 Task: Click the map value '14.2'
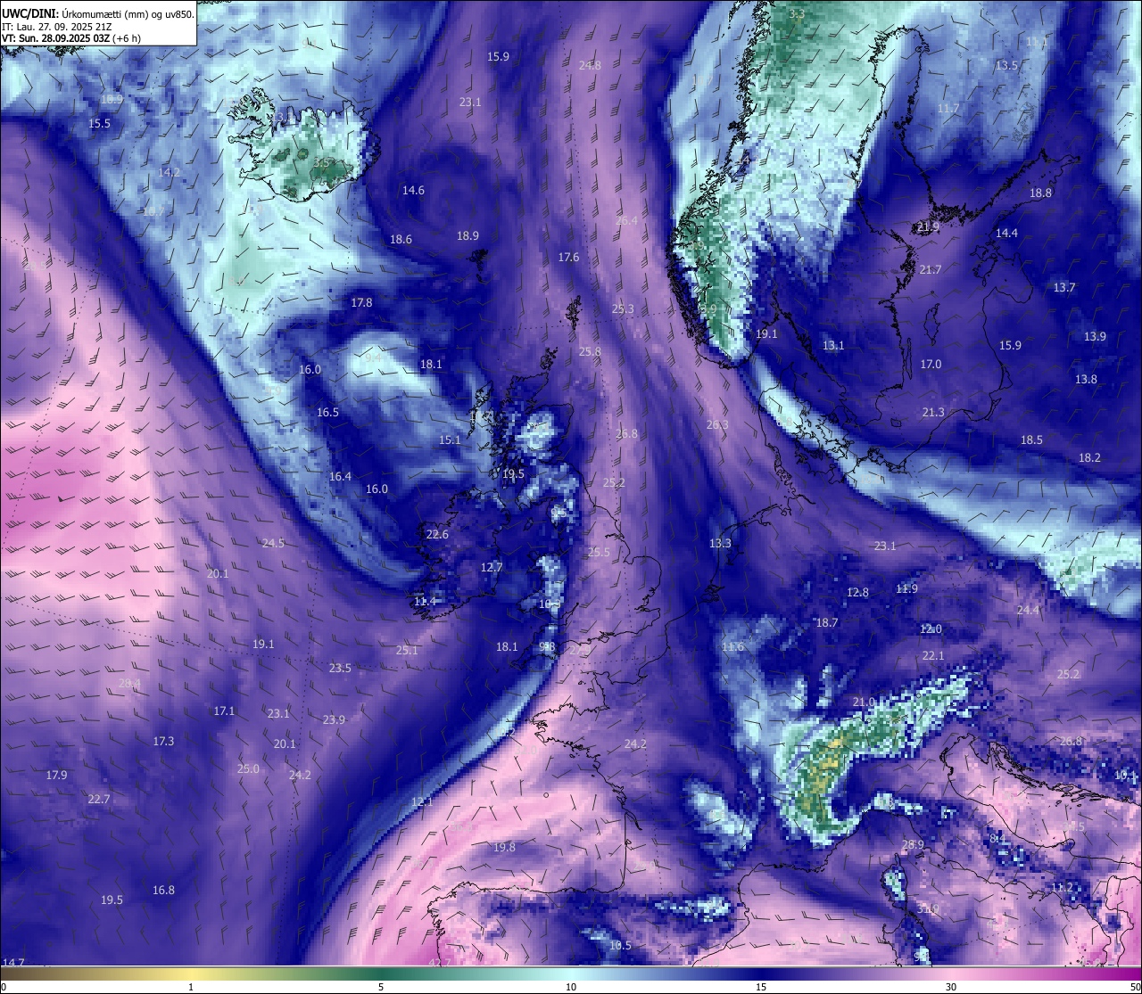point(169,173)
